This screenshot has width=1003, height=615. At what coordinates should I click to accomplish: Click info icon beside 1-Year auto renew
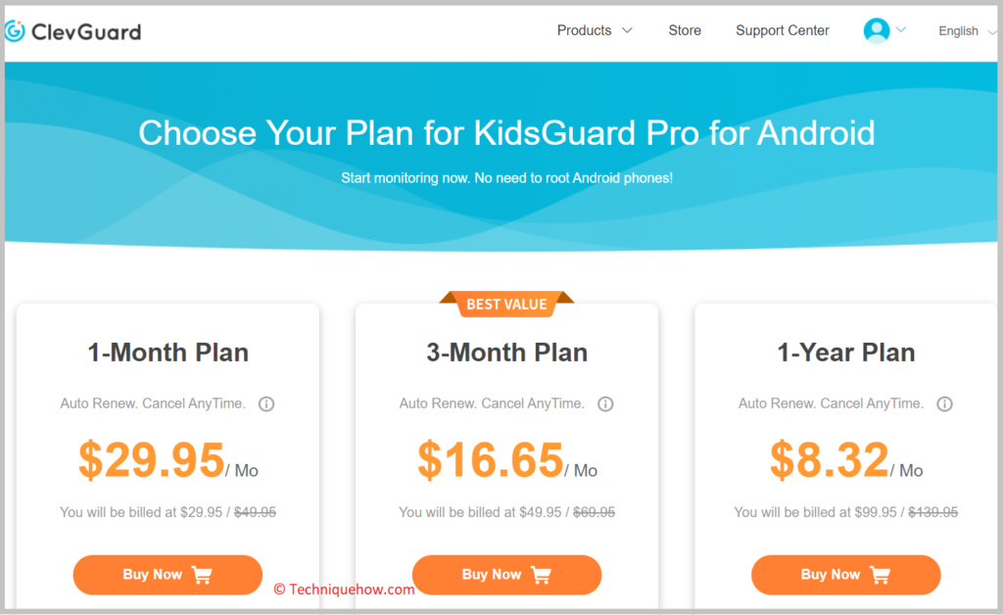(x=944, y=404)
